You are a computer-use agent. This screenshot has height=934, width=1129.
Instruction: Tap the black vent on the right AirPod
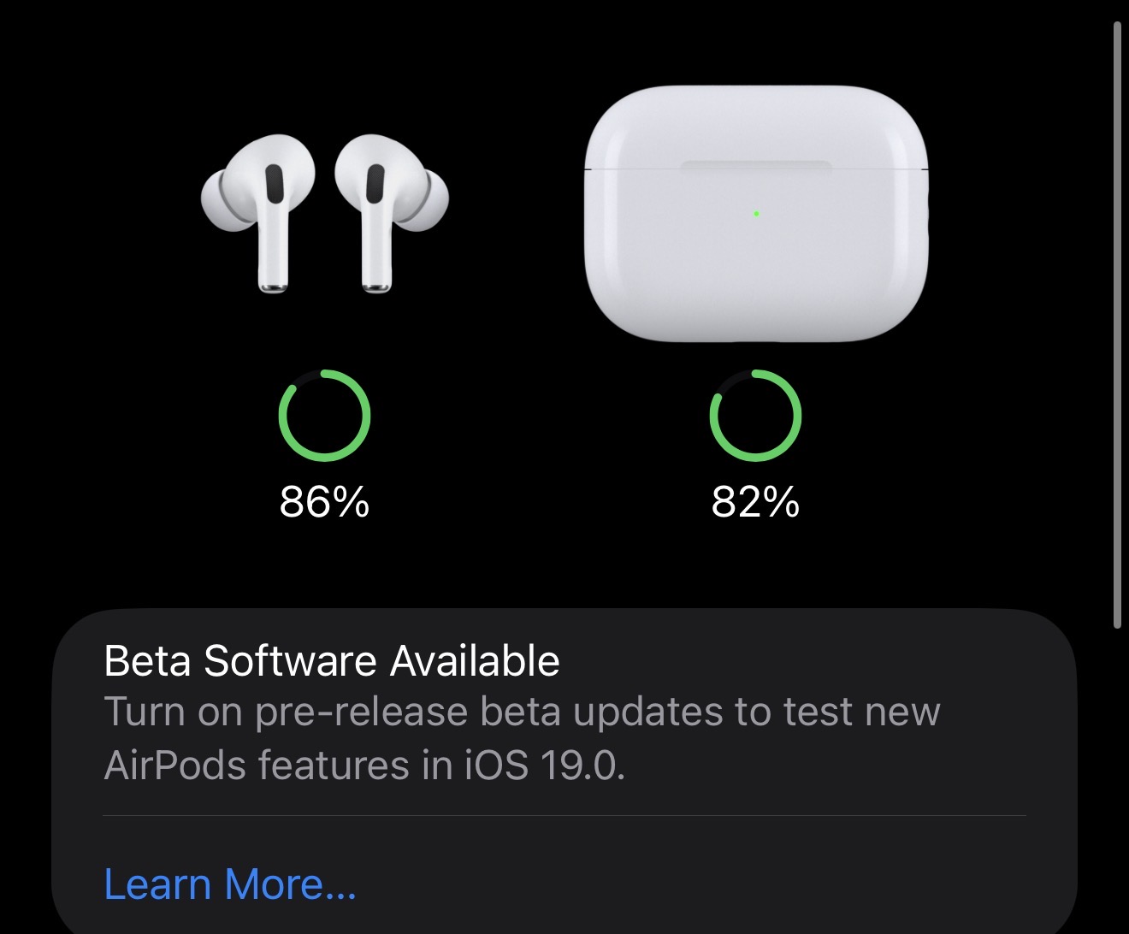coord(375,185)
